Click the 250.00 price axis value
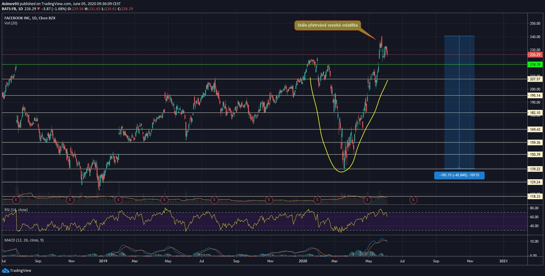The height and width of the screenshot is (276, 545). click(535, 24)
